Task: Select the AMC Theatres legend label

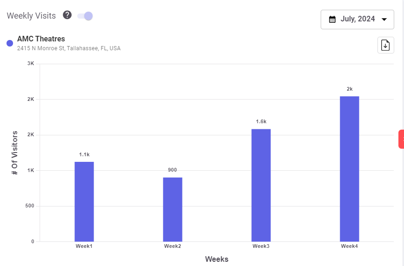Action: click(x=41, y=39)
